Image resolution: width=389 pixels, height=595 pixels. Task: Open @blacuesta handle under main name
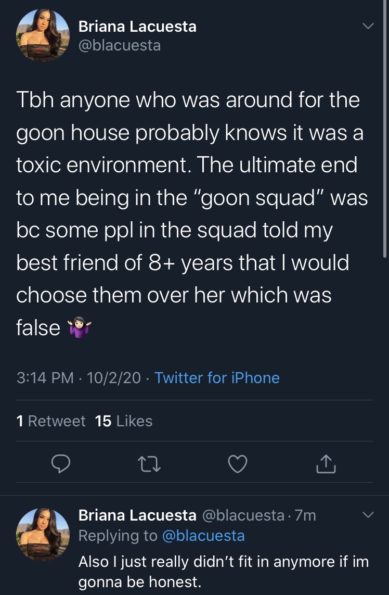tap(120, 45)
